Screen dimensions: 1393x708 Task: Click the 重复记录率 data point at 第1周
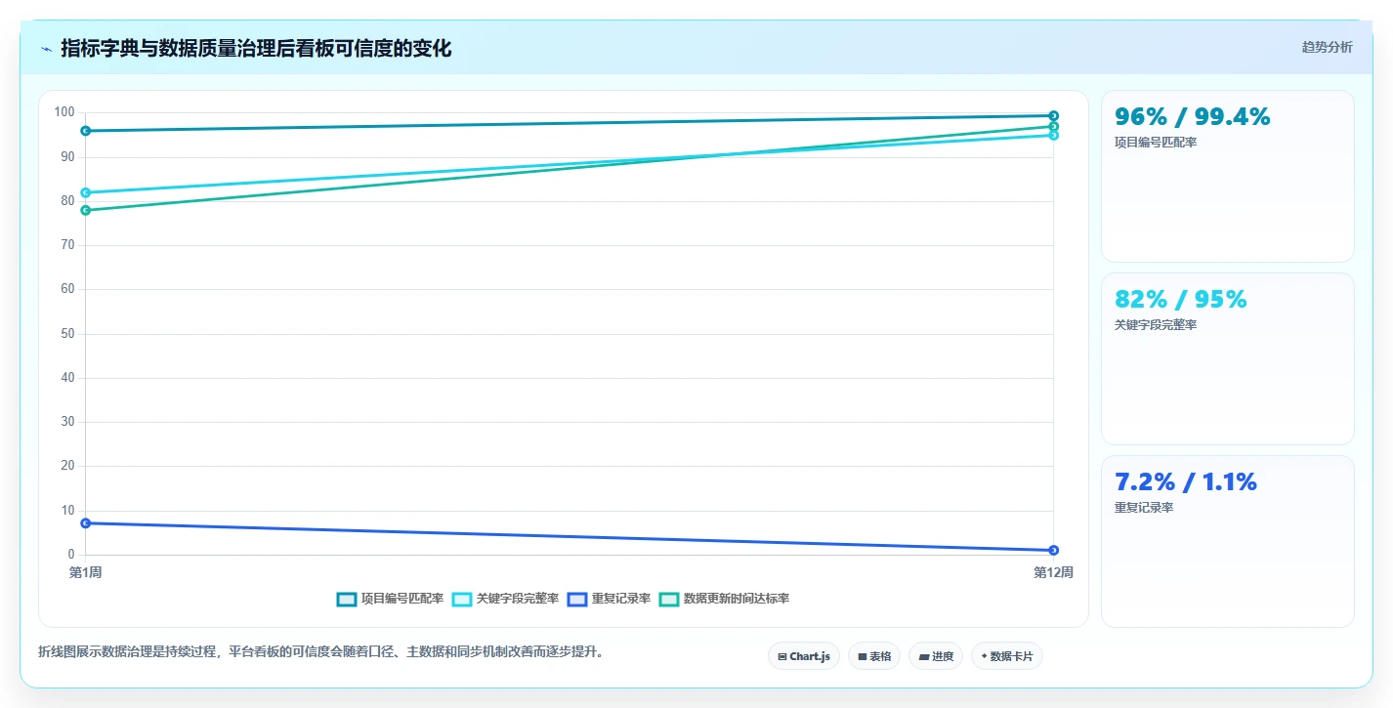[x=86, y=523]
